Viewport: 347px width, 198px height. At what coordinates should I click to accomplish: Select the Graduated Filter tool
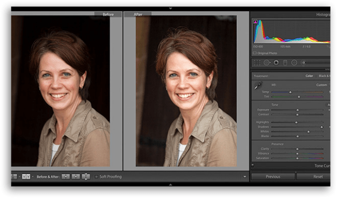click(285, 63)
